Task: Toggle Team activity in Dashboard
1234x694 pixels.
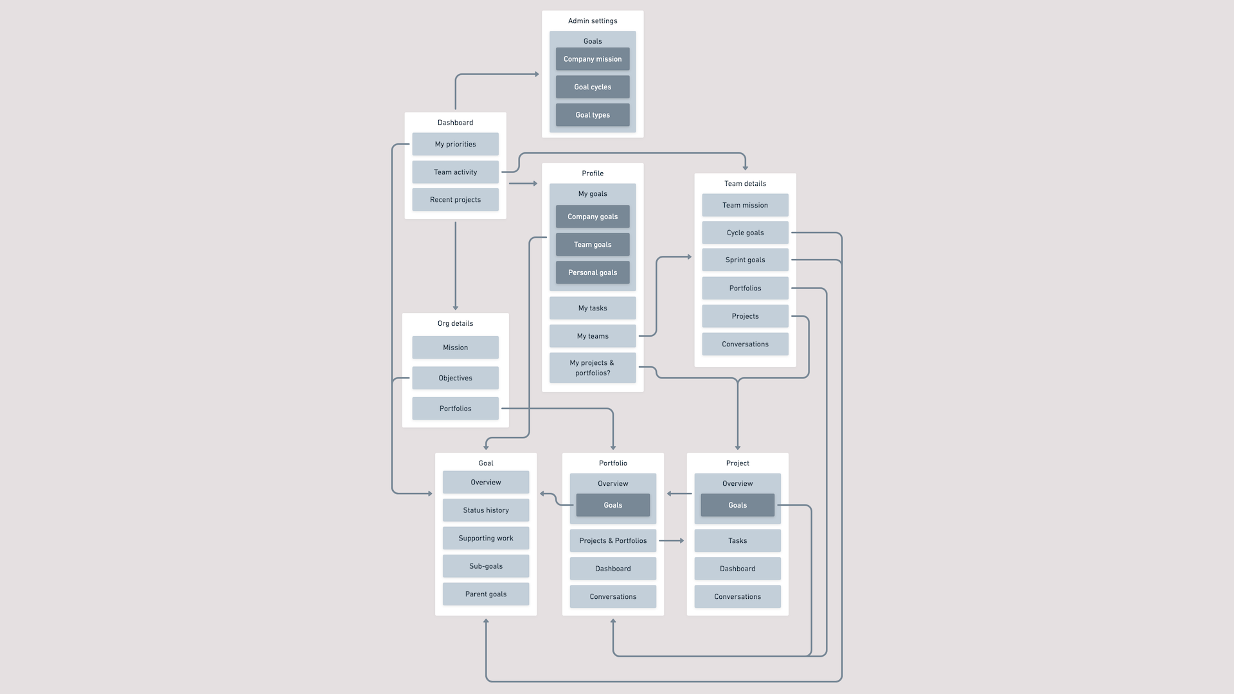Action: coord(454,172)
